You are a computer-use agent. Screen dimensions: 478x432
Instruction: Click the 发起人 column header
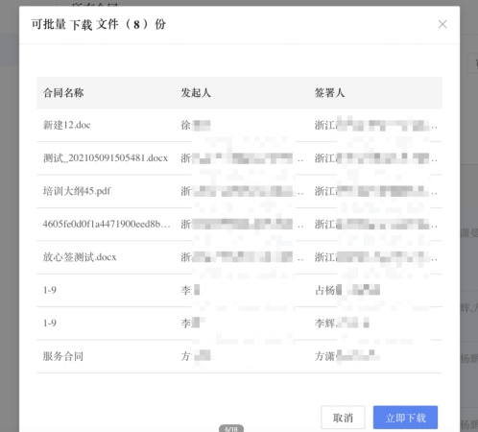pos(196,93)
